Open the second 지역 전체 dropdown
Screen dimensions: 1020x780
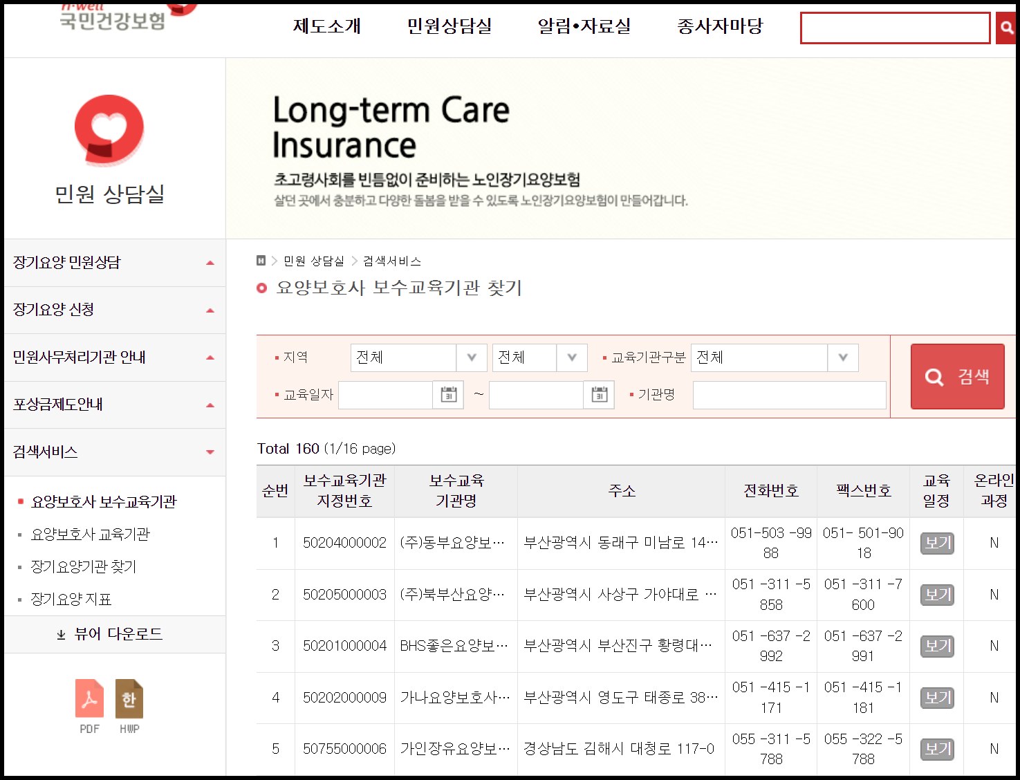[539, 357]
